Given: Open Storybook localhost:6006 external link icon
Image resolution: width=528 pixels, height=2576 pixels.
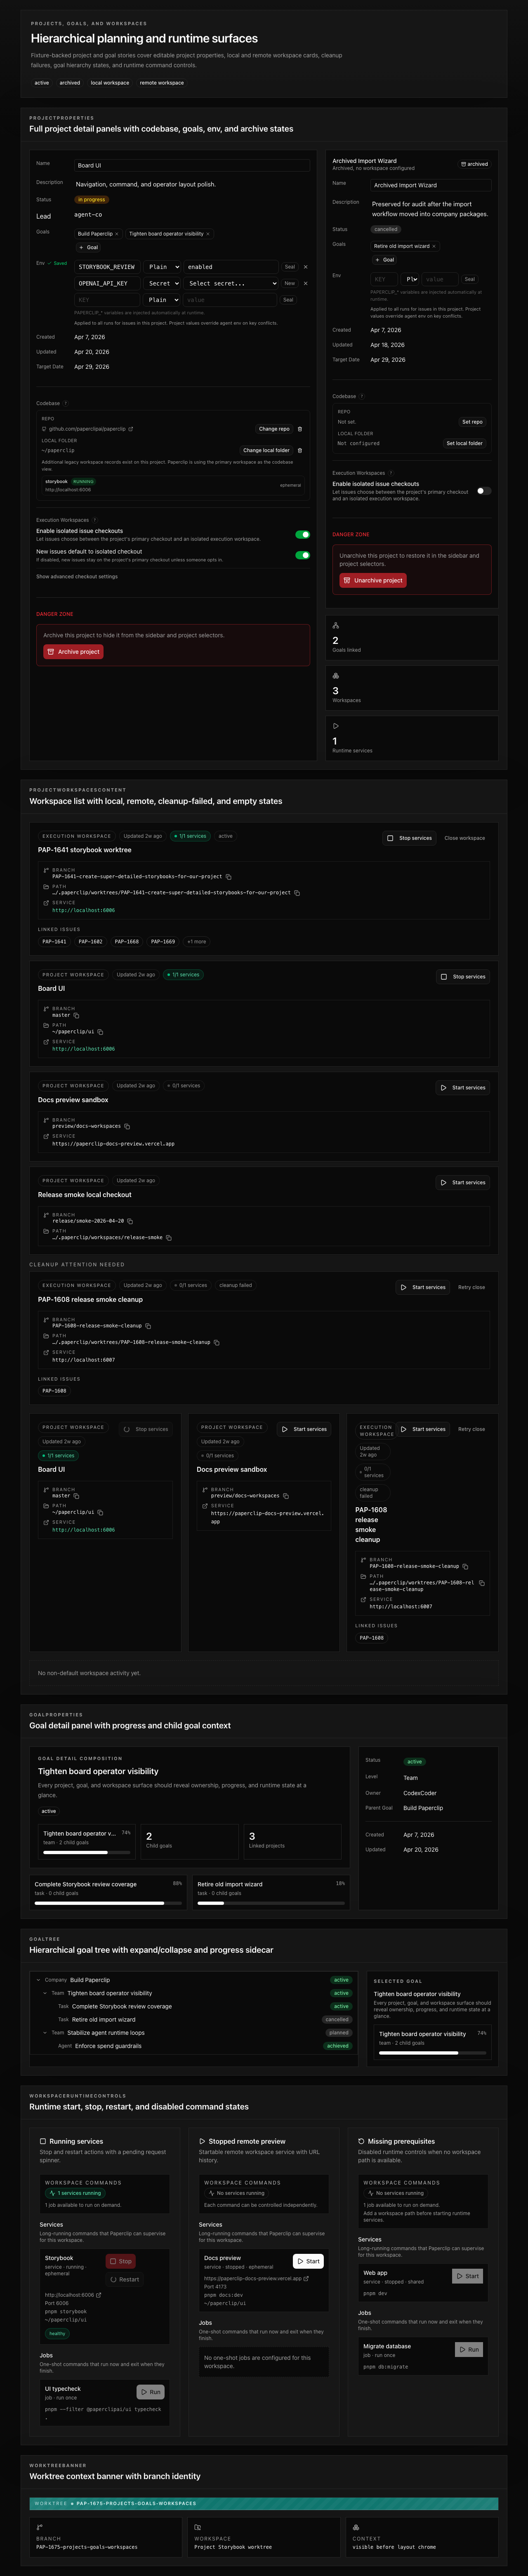Looking at the screenshot, I should [99, 2295].
